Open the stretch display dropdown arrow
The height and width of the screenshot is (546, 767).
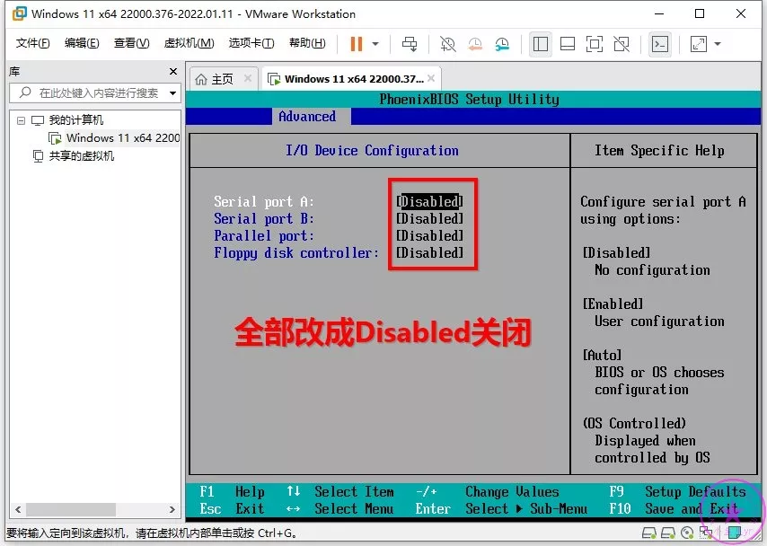718,44
